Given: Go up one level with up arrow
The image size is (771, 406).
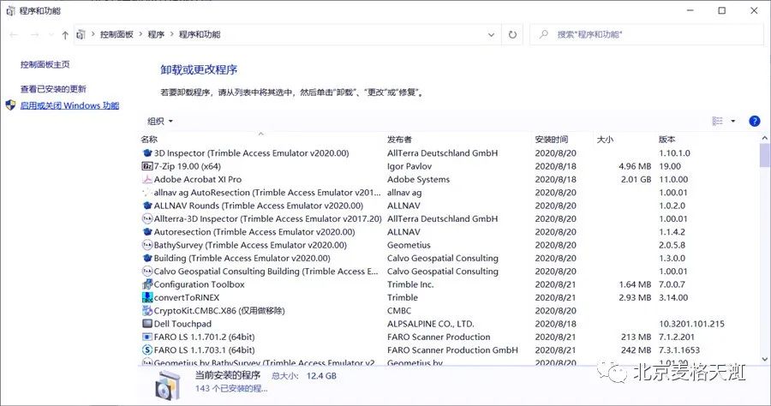Looking at the screenshot, I should tap(65, 34).
